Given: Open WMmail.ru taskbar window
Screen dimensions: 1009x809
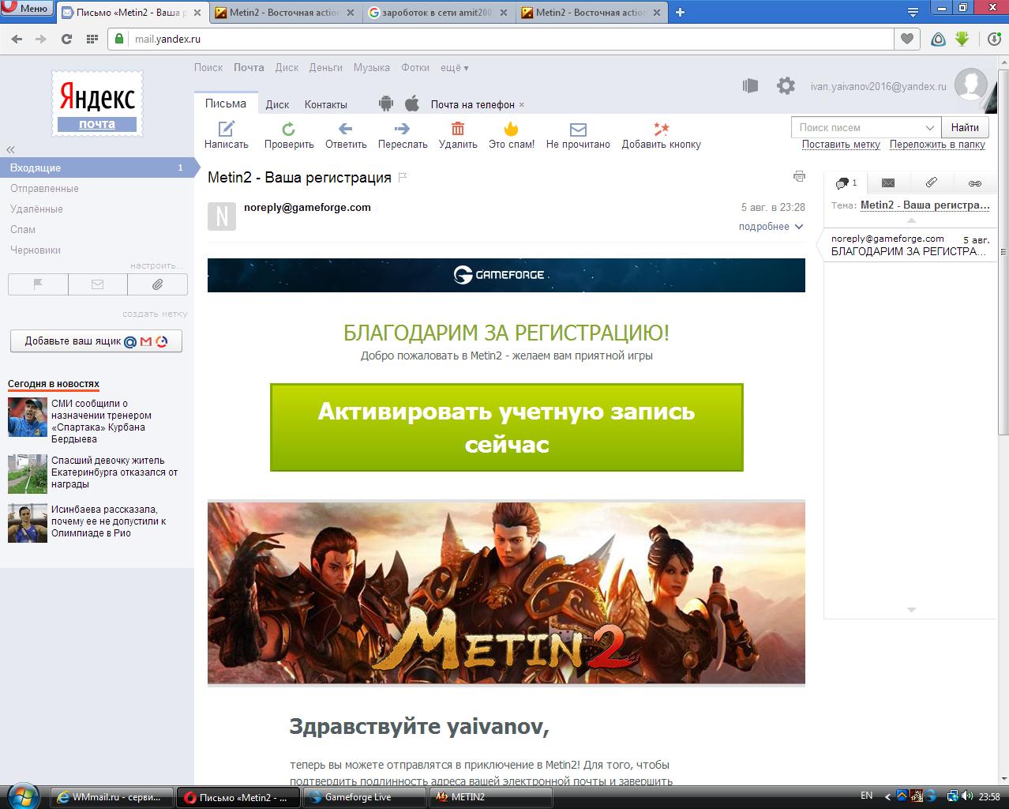Looking at the screenshot, I should pyautogui.click(x=112, y=797).
